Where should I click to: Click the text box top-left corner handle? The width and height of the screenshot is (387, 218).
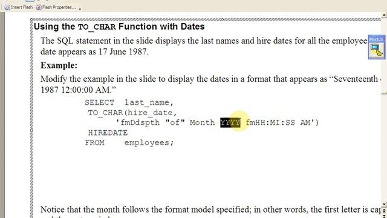point(31,19)
